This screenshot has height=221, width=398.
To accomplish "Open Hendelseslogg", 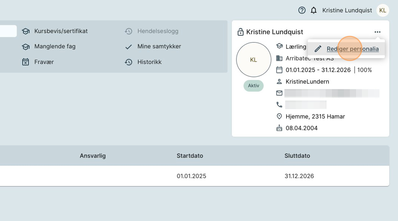I will click(x=158, y=31).
